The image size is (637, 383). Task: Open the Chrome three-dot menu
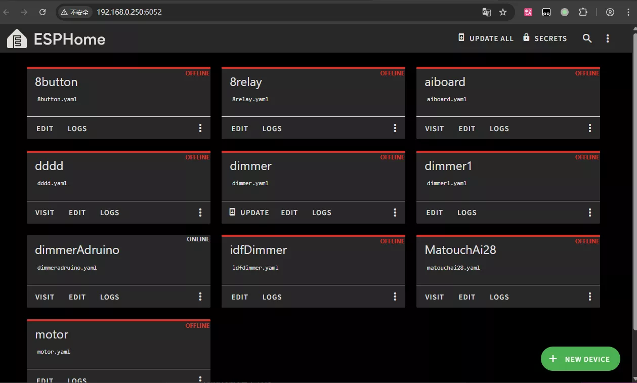[627, 12]
